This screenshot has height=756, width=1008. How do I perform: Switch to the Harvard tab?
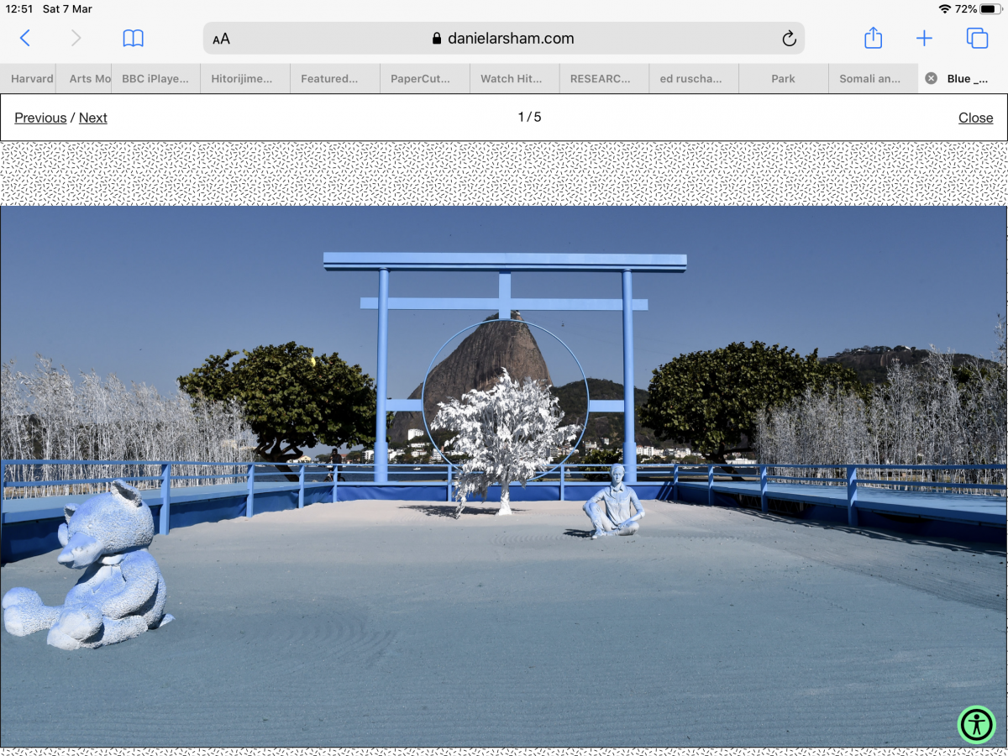[x=32, y=78]
